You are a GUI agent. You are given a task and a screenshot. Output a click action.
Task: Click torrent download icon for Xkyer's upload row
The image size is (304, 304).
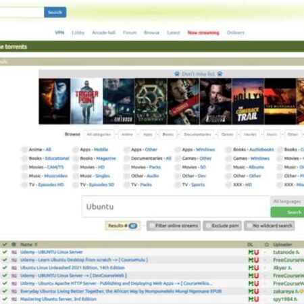pyautogui.click(x=256, y=268)
